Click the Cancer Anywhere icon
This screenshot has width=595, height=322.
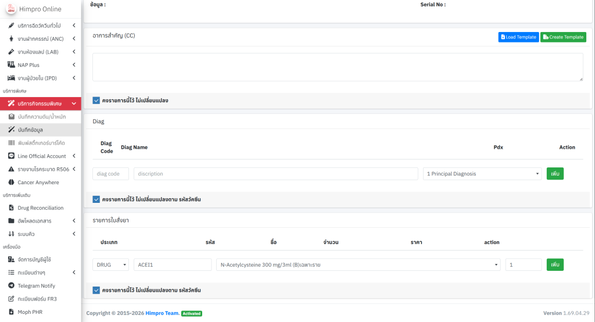coord(11,182)
